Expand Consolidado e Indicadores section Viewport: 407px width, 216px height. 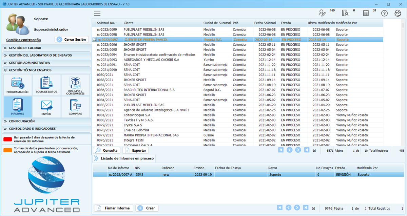32,129
